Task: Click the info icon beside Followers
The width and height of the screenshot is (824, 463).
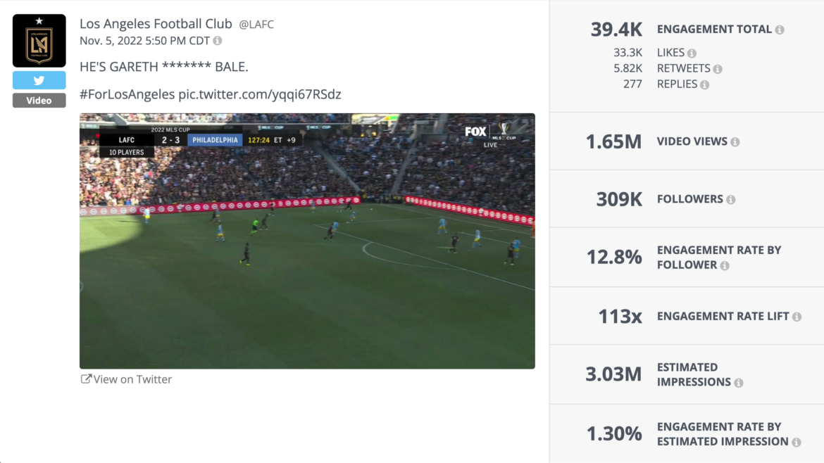Action: tap(730, 200)
